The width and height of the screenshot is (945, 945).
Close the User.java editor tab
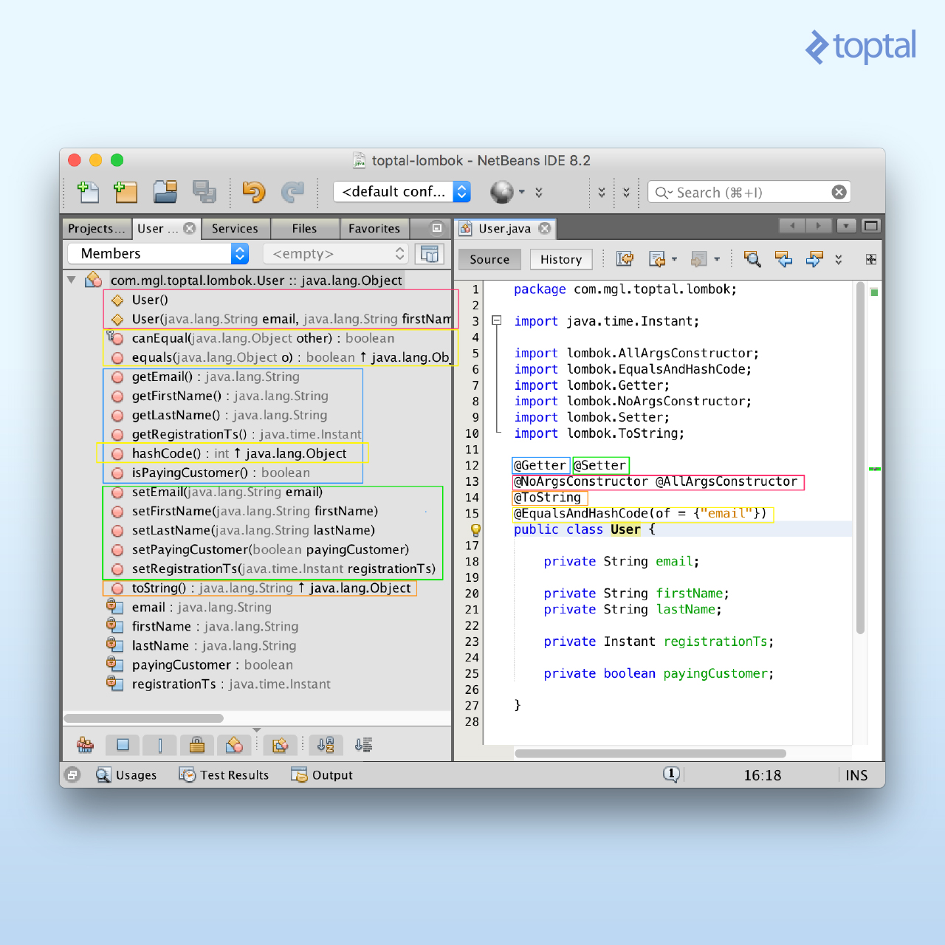545,228
